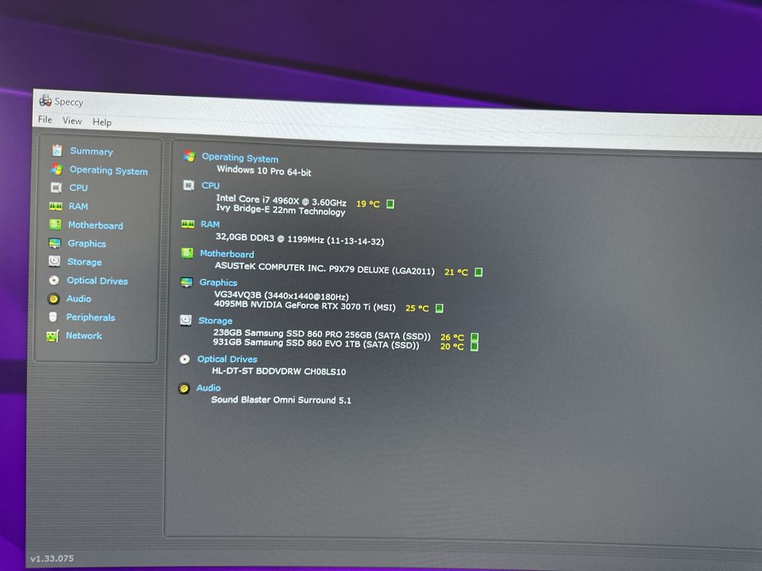Click the RAM stick icon in sidebar

56,206
